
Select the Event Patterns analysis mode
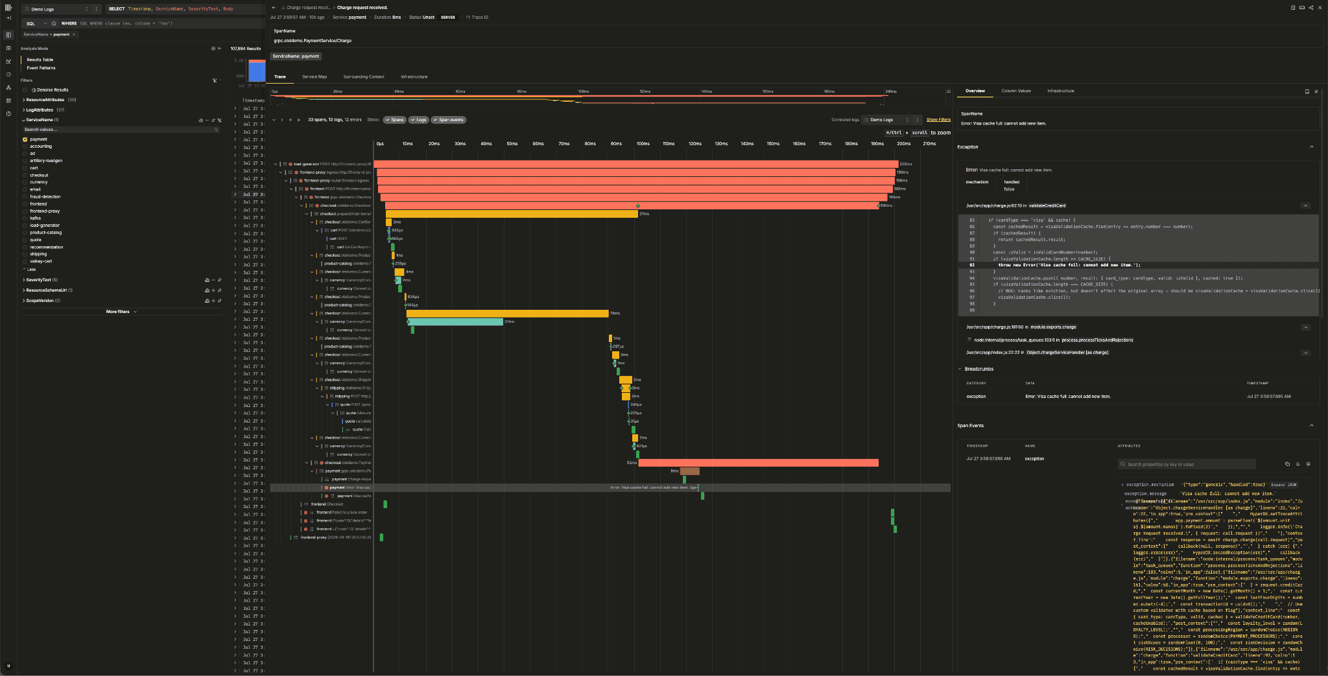[x=41, y=68]
